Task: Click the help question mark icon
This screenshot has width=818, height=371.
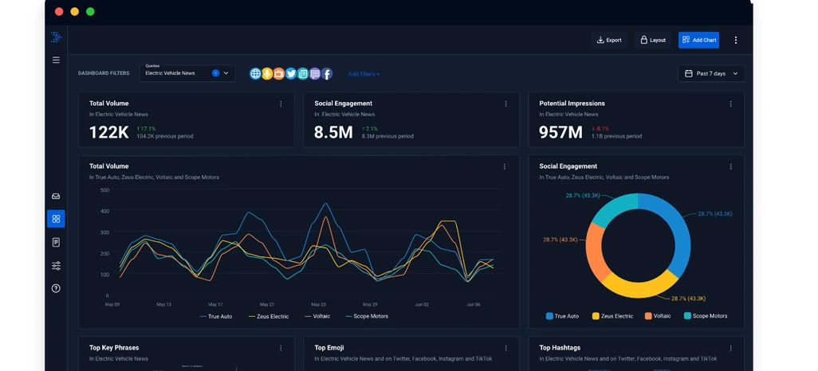Action: [x=56, y=288]
